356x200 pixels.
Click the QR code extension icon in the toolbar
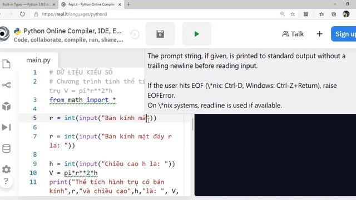tap(306, 14)
